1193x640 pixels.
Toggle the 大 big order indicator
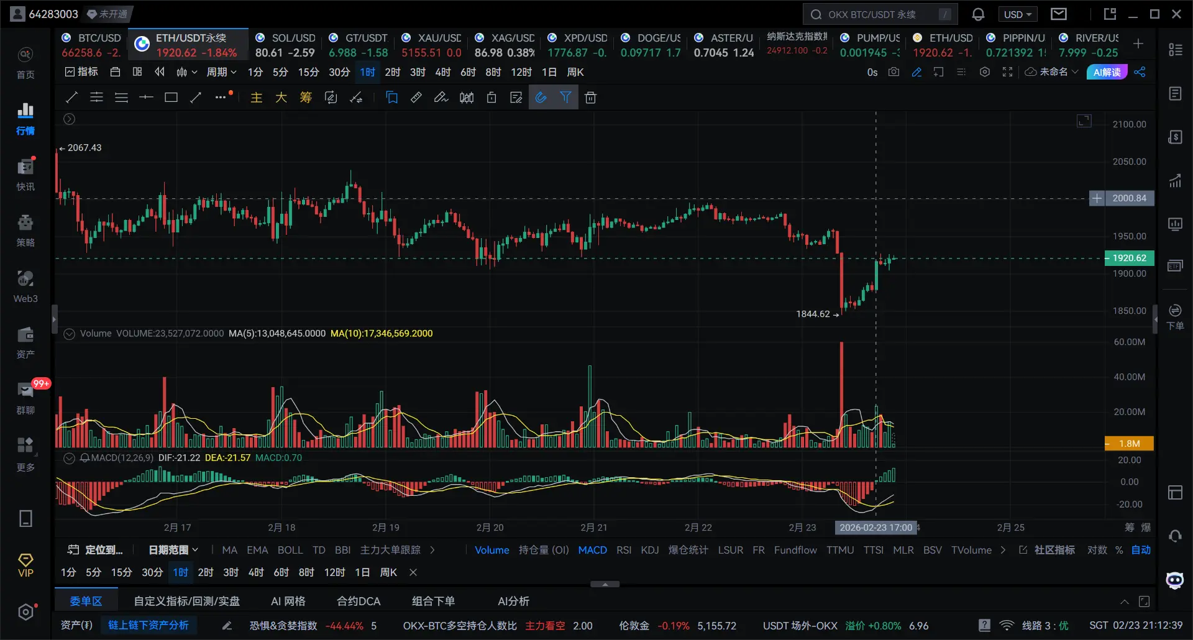[281, 98]
